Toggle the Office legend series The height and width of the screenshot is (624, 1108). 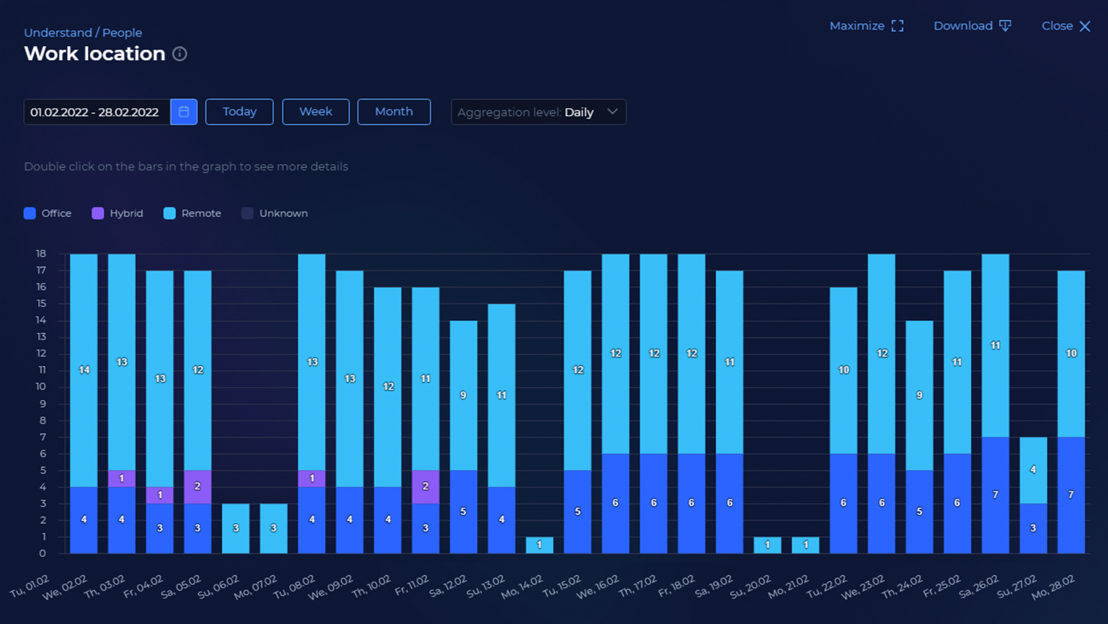point(48,213)
